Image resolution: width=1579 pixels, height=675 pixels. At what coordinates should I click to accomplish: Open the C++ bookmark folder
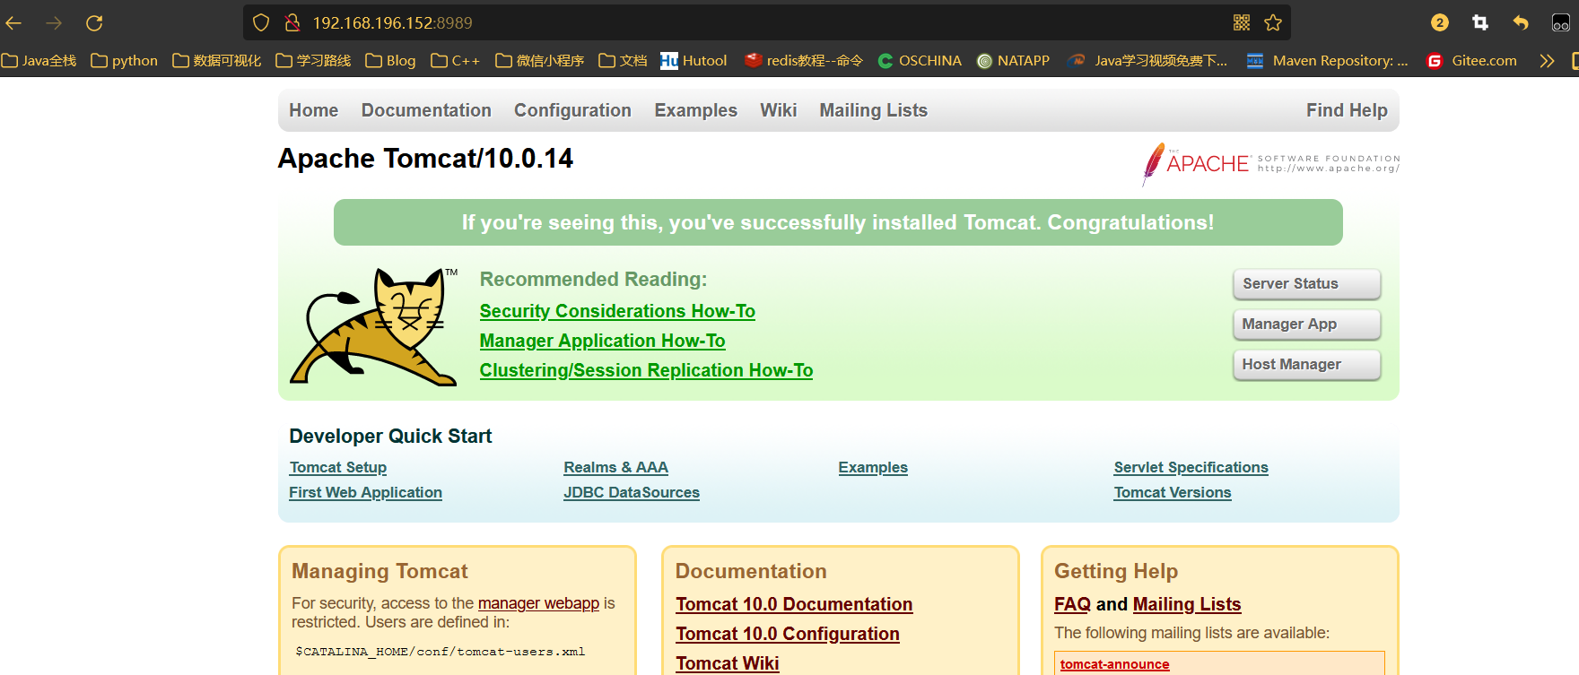click(456, 61)
